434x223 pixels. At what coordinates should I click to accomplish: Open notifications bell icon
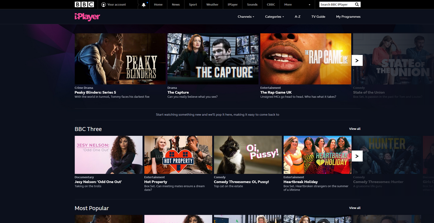[144, 4]
